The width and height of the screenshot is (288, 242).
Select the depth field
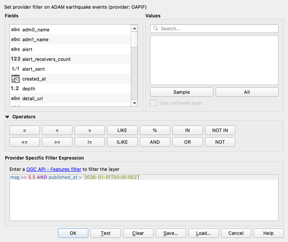[x=70, y=88]
